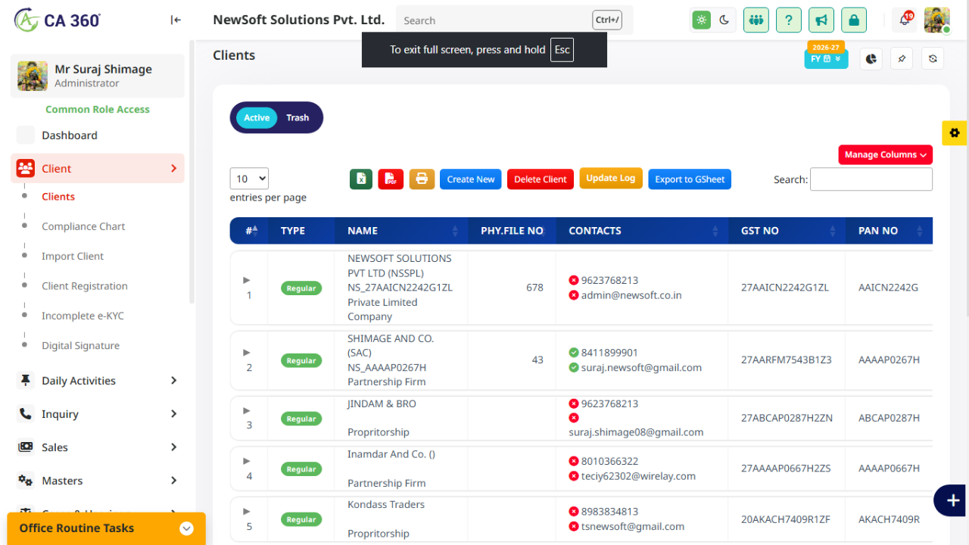
Task: Click the pin icon near Clients header
Action: (x=902, y=58)
